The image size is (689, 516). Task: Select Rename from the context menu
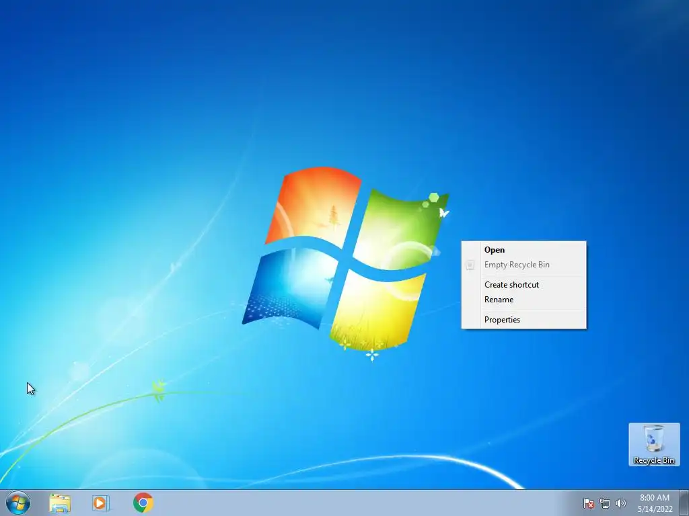pos(523,300)
